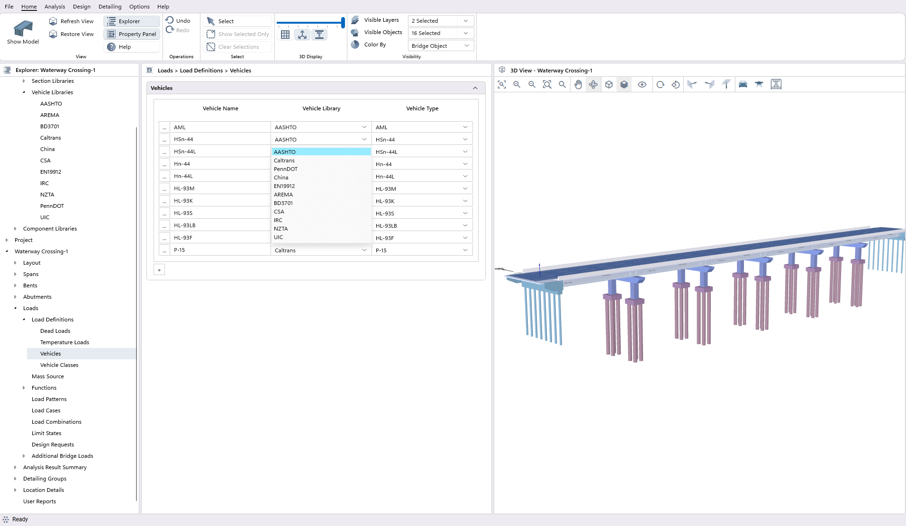
Task: Click the 3D Display transparency slider handle
Action: tap(343, 22)
